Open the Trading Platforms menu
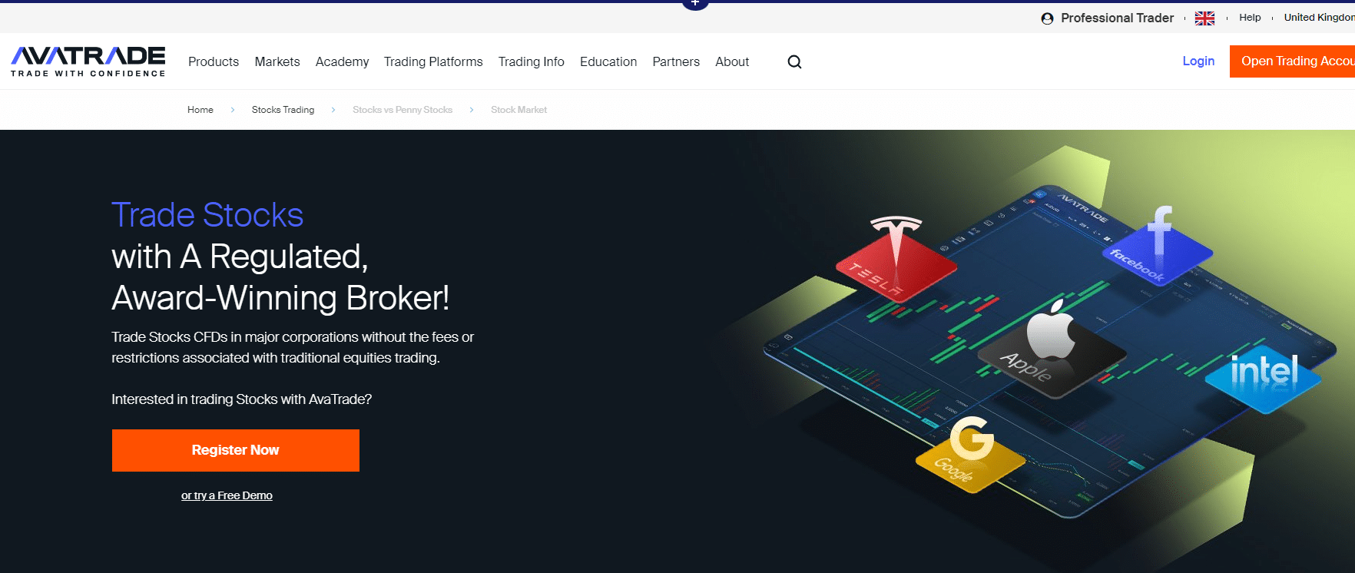Viewport: 1355px width, 573px height. pyautogui.click(x=433, y=61)
